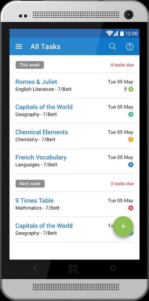Tap the search magnifier icon
This screenshot has height=301, width=149.
(x=113, y=47)
